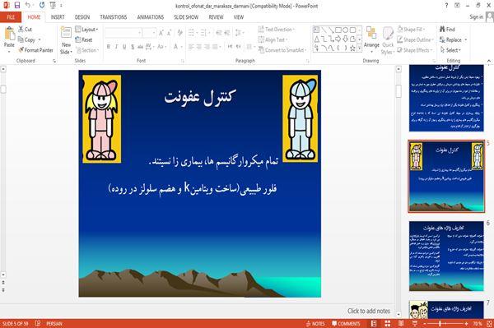The height and width of the screenshot is (328, 494).
Task: Switch to the SLIDE SHOW tab
Action: click(x=186, y=17)
